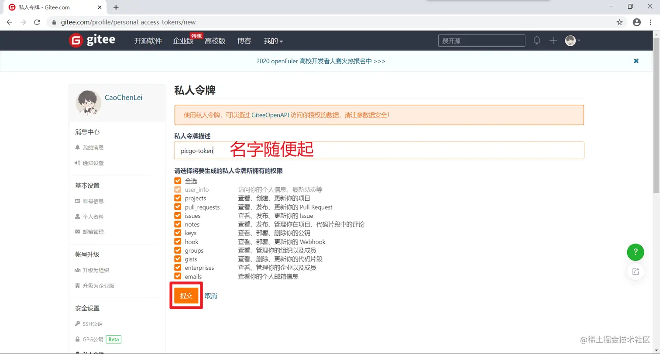Viewport: 660px width, 354px height.
Task: Uncheck the gists permission
Action: pyautogui.click(x=178, y=259)
